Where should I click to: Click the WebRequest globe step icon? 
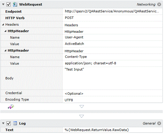15,4
